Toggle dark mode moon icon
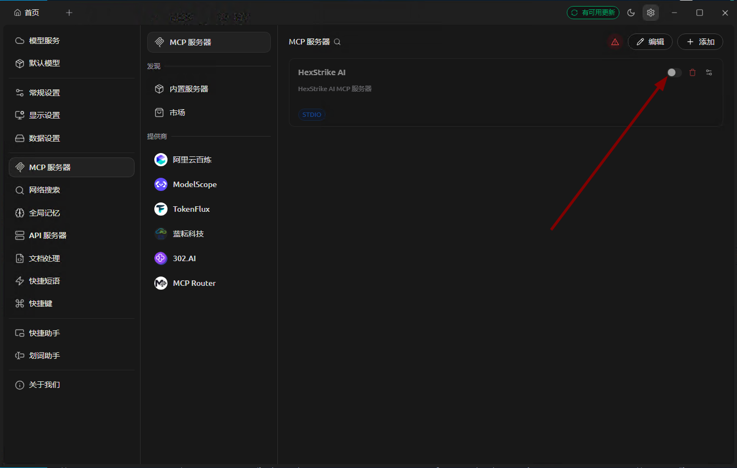Viewport: 737px width, 468px height. 631,13
